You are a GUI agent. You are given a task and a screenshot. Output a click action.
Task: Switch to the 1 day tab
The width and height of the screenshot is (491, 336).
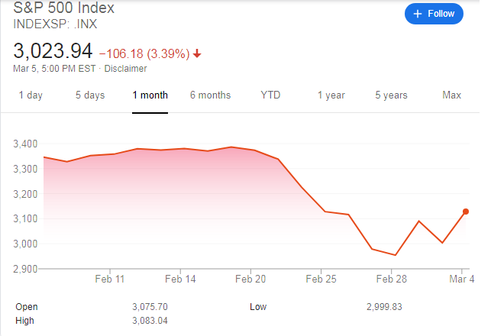click(x=31, y=95)
